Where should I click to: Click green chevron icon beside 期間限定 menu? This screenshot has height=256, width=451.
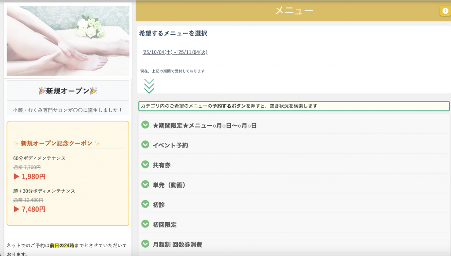click(145, 125)
